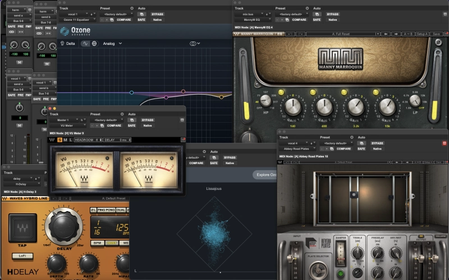Image resolution: width=449 pixels, height=280 pixels.
Task: Click the globe icon in Ozone toolbar
Action: point(94,43)
